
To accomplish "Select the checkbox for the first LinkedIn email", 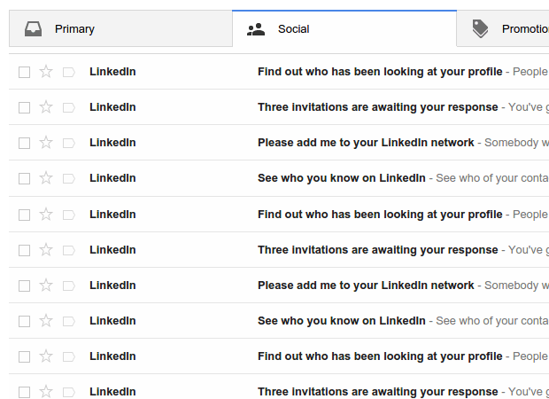I will [x=24, y=72].
